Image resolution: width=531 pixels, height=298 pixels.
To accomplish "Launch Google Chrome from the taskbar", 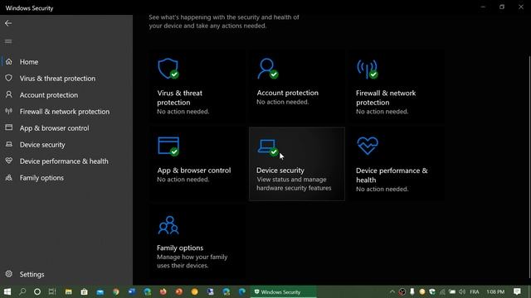I will (116, 291).
